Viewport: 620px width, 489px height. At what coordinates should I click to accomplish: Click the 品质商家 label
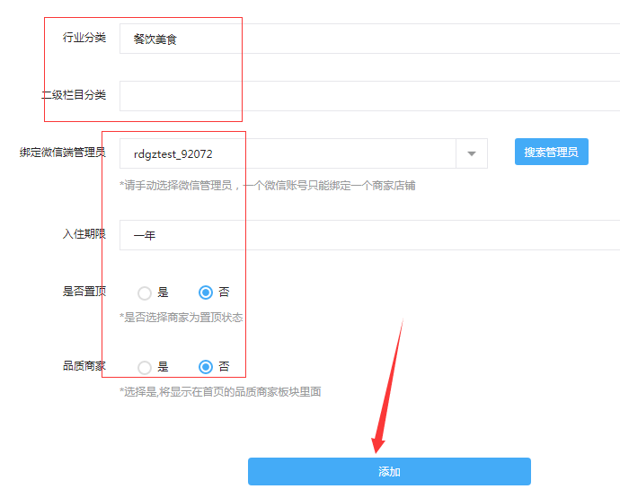point(84,366)
